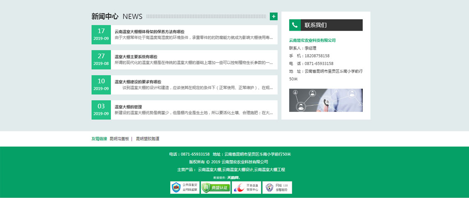Click the 不良信息举报中心 badge
The height and width of the screenshot is (198, 469).
[x=247, y=188]
